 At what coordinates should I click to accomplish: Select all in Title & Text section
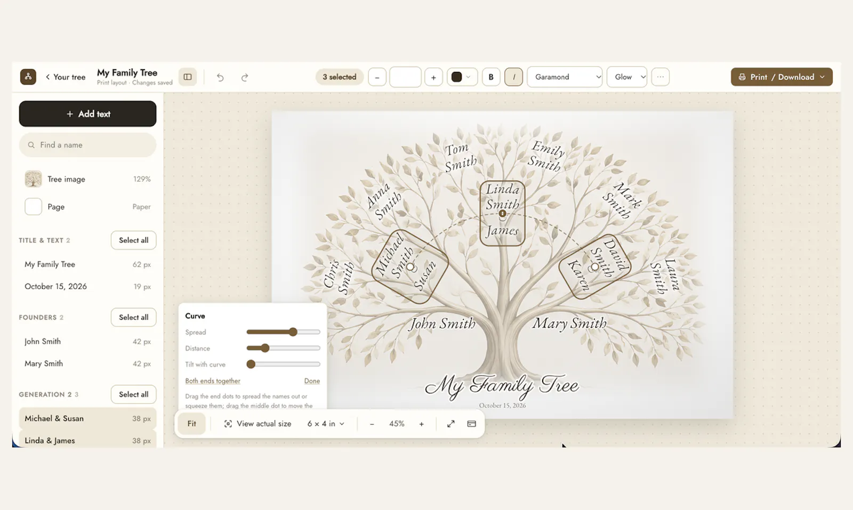tap(134, 240)
